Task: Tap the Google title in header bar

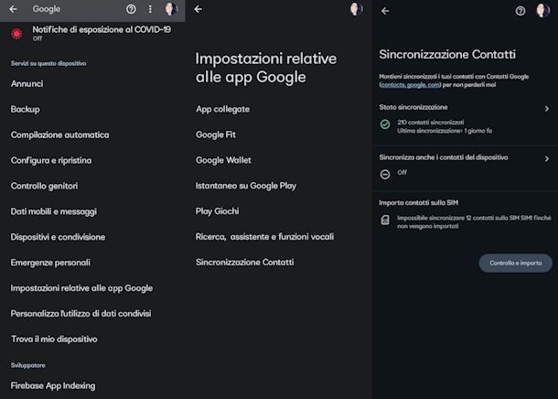Action: (x=47, y=9)
